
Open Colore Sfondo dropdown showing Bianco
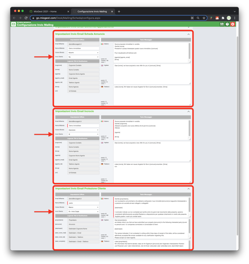pos(83,207)
